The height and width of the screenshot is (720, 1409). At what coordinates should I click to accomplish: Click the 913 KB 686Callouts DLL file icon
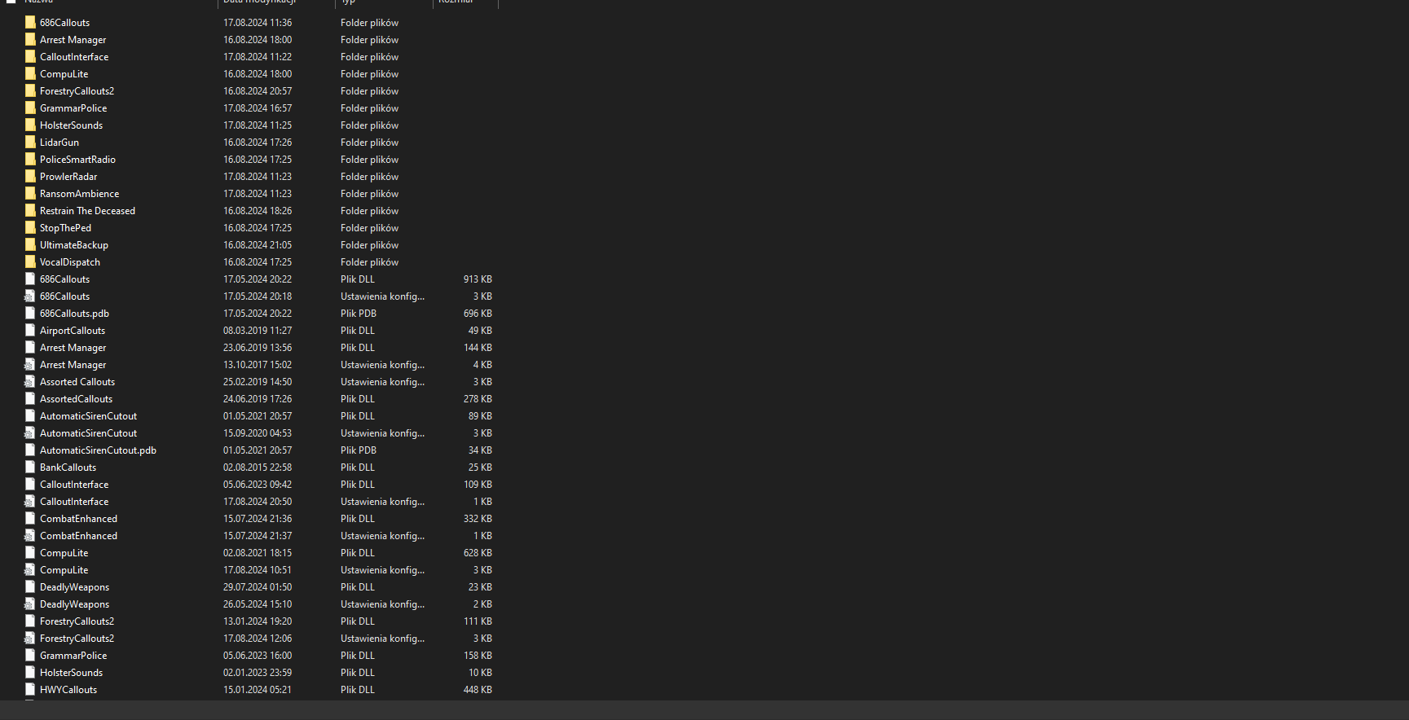[x=30, y=279]
